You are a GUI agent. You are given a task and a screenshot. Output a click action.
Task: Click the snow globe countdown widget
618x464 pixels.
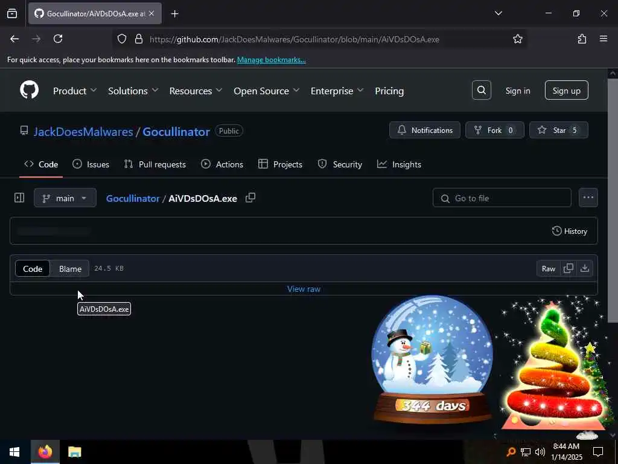tap(432, 359)
